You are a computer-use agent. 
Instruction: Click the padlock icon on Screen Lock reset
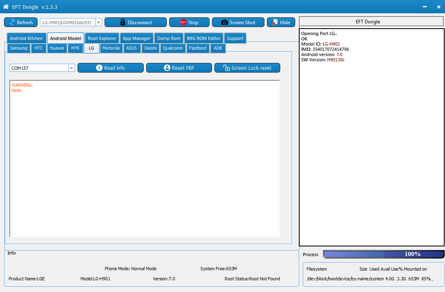pyautogui.click(x=227, y=68)
